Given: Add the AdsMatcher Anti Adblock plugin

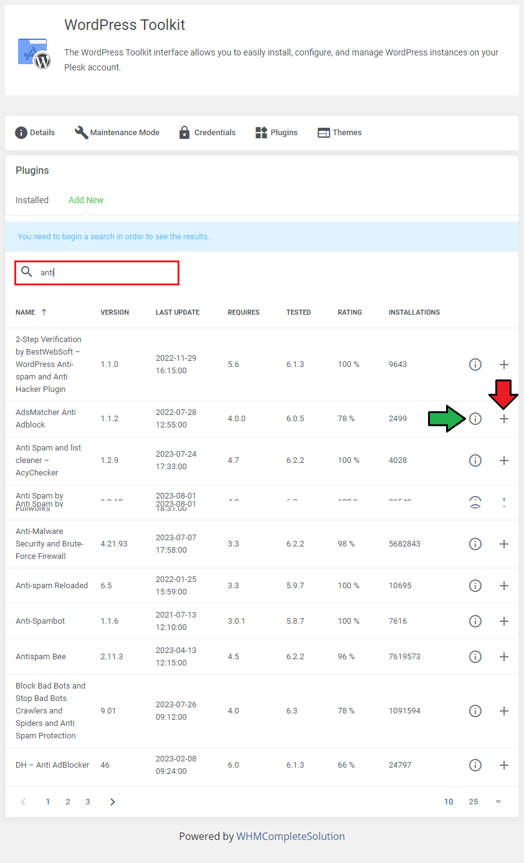Looking at the screenshot, I should point(504,419).
